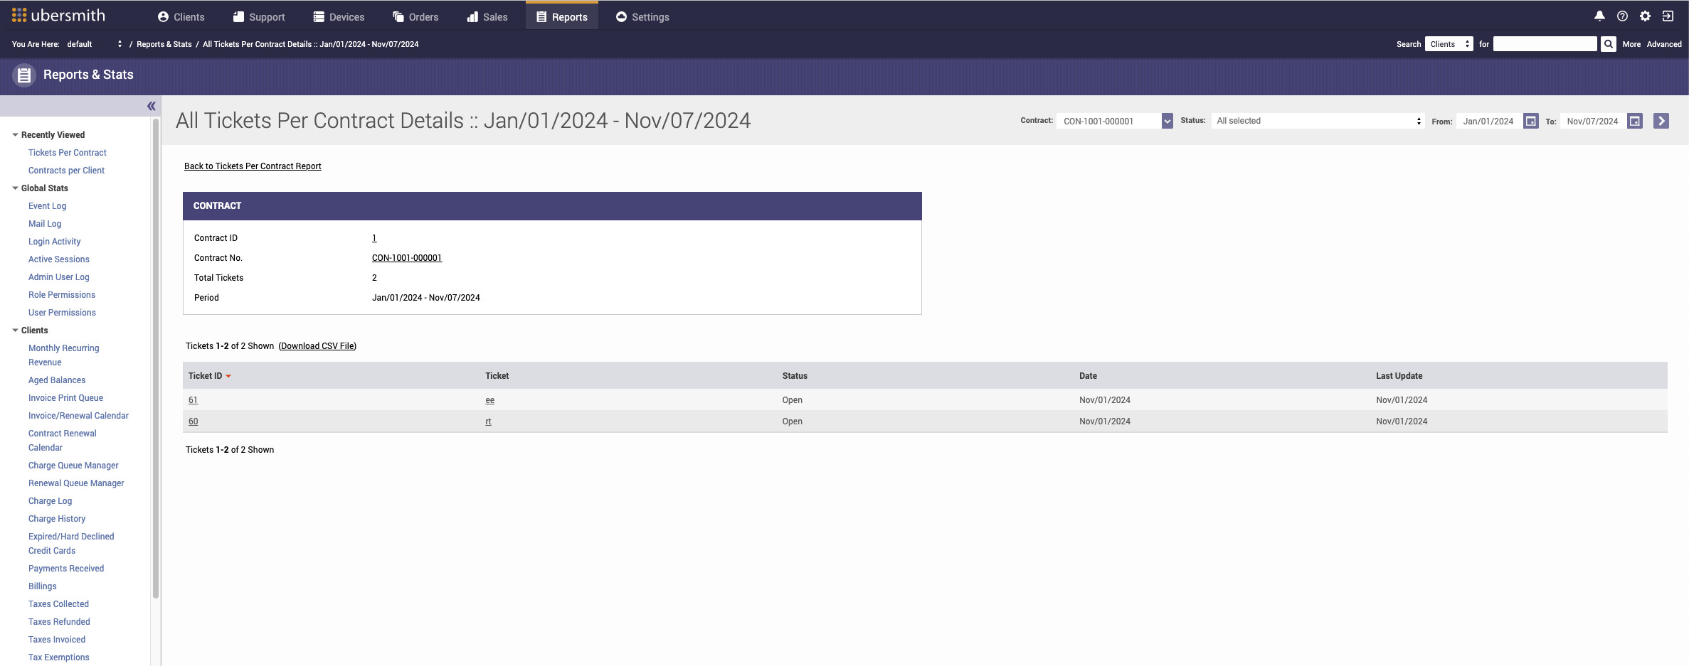Open the help question mark icon

pos(1622,16)
